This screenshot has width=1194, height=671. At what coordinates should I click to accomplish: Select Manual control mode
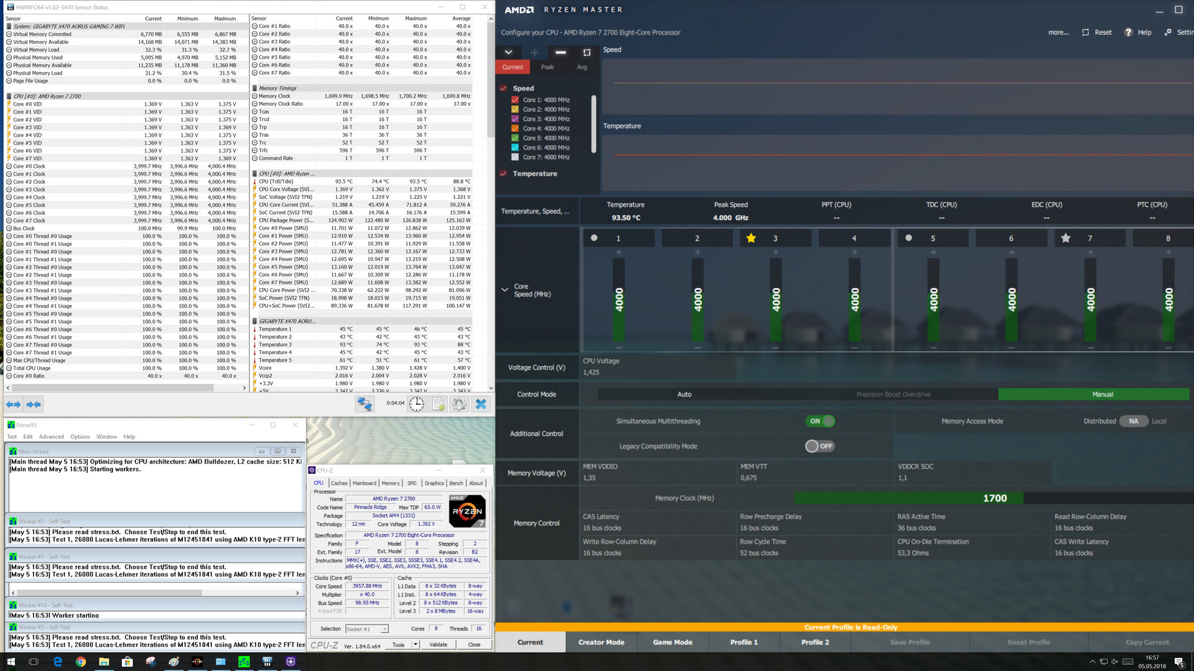1102,394
